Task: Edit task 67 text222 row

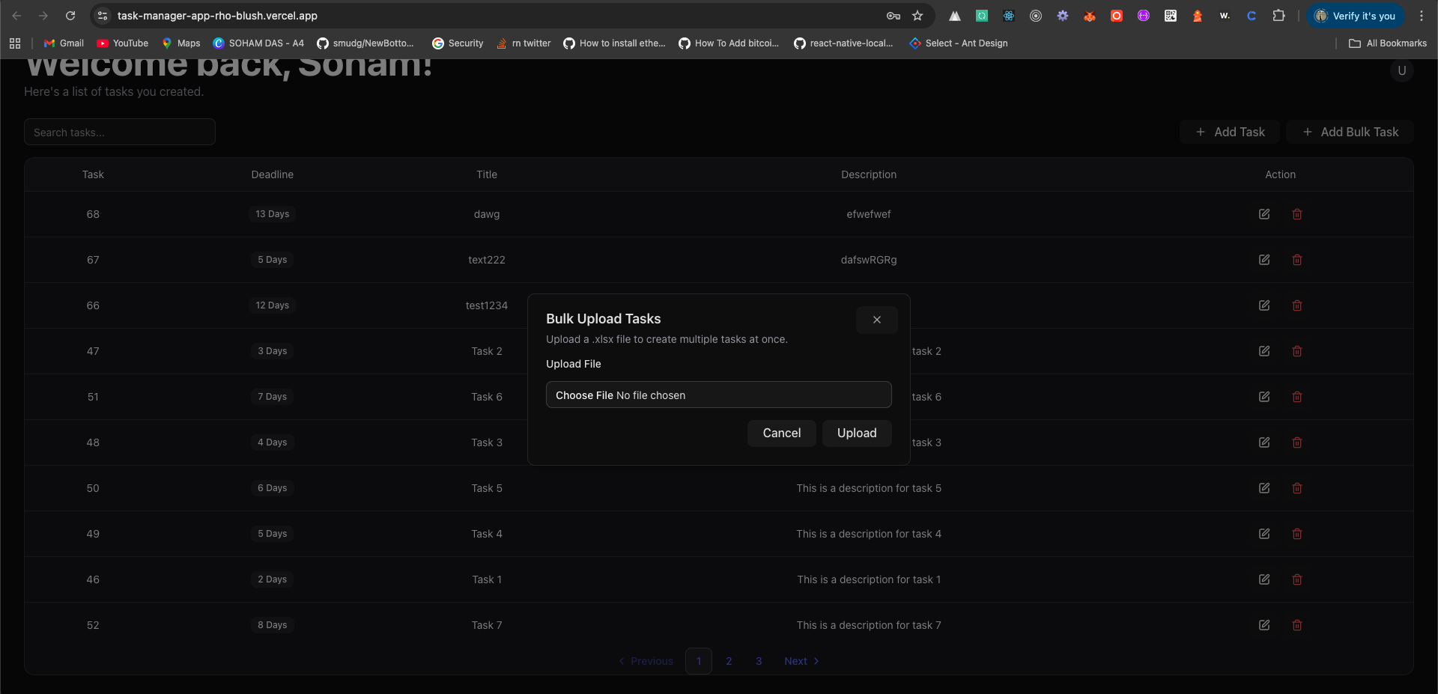Action: [1264, 260]
